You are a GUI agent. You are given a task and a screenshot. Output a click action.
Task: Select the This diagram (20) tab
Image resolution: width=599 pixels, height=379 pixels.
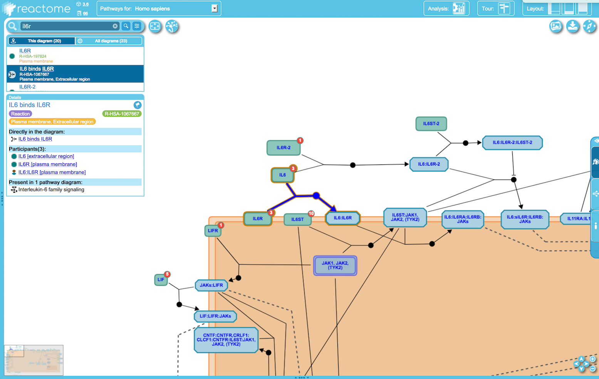click(x=42, y=41)
